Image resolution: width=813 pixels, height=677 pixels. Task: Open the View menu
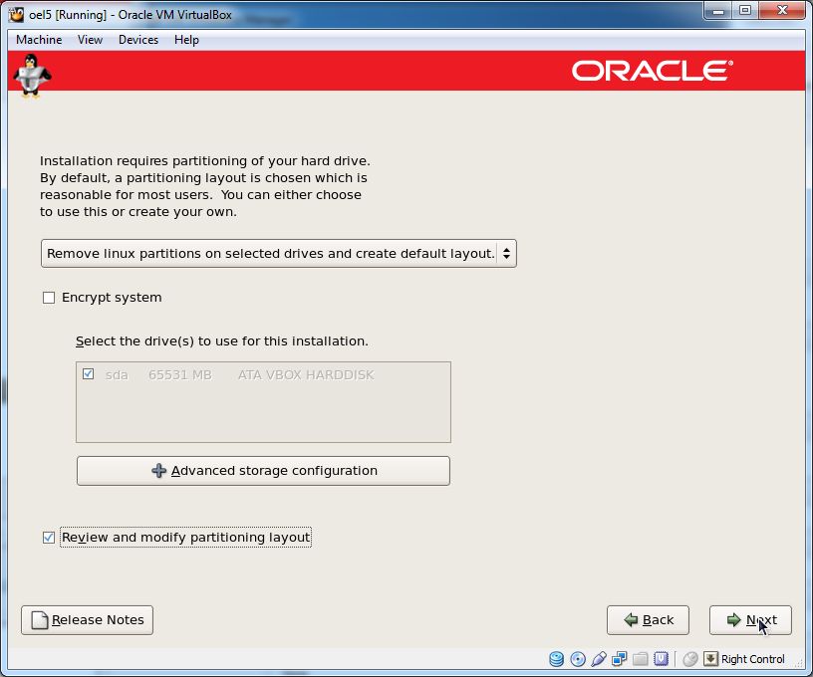coord(91,40)
